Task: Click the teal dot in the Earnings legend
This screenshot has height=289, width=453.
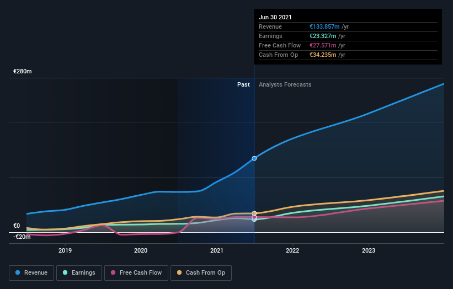Action: coord(65,272)
